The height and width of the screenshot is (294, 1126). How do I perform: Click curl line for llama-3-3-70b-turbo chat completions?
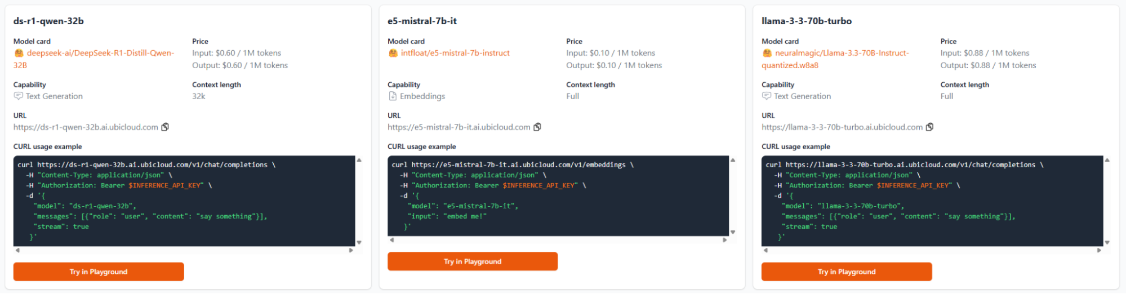coord(905,165)
